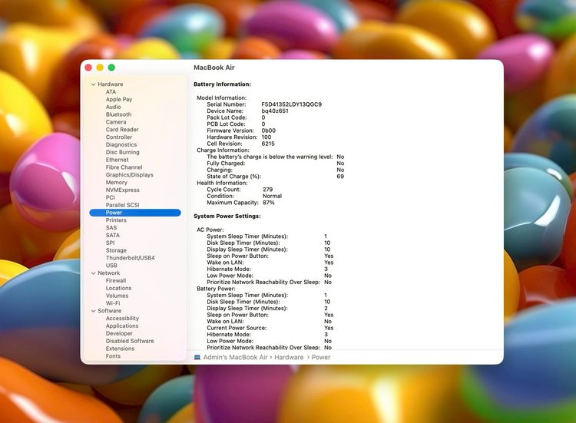Select the highlighted Power sidebar item
The width and height of the screenshot is (576, 423).
point(135,213)
